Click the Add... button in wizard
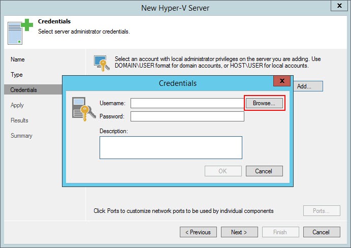351x248 pixels. click(x=308, y=86)
